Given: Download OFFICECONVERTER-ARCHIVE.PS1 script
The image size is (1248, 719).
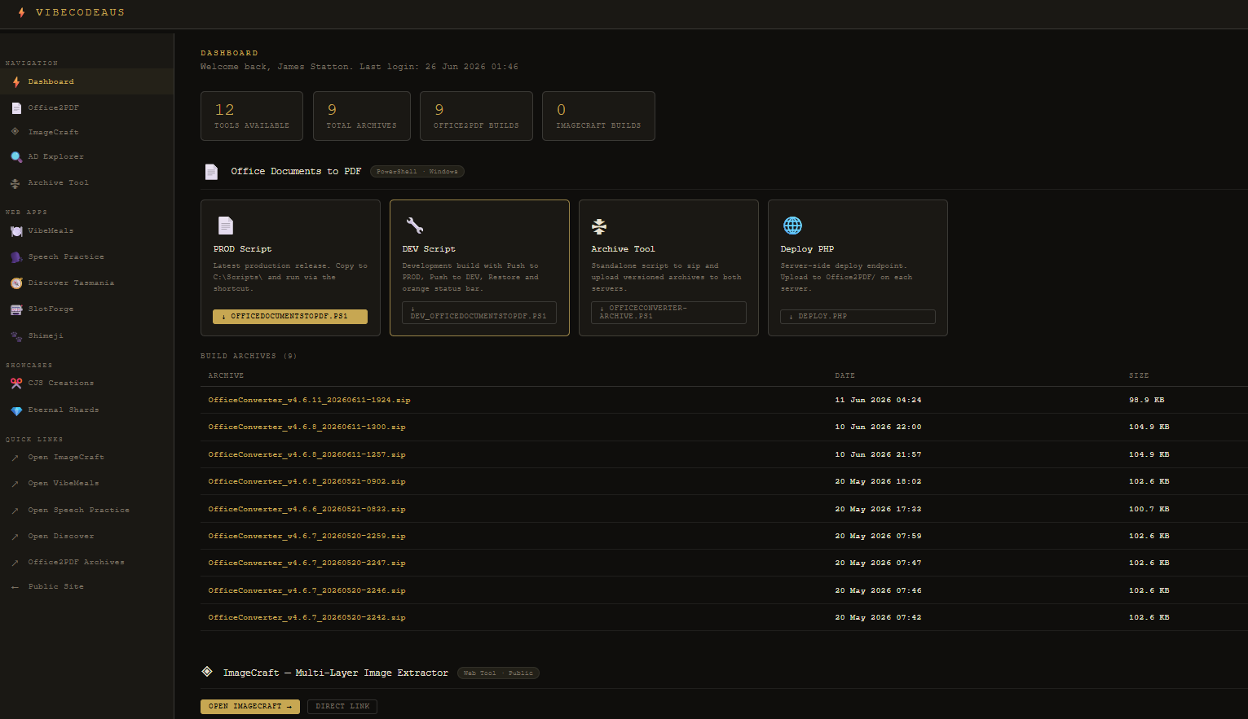Looking at the screenshot, I should tap(668, 313).
